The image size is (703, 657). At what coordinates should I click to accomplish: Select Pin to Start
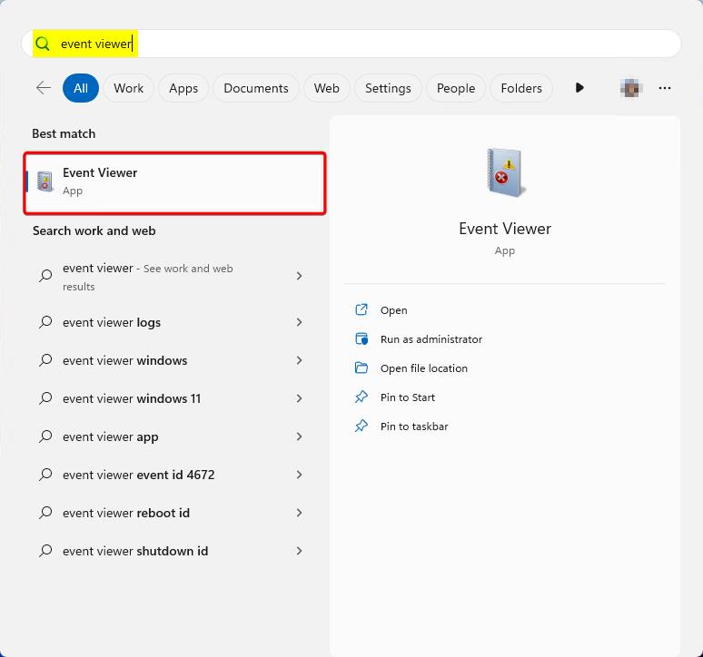pyautogui.click(x=408, y=397)
